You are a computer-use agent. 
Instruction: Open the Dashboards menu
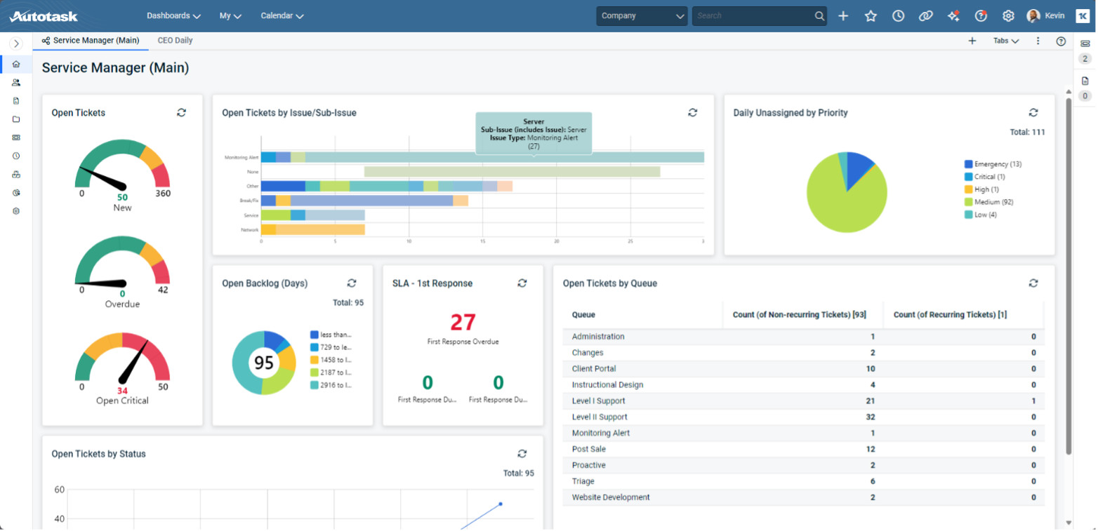click(173, 15)
